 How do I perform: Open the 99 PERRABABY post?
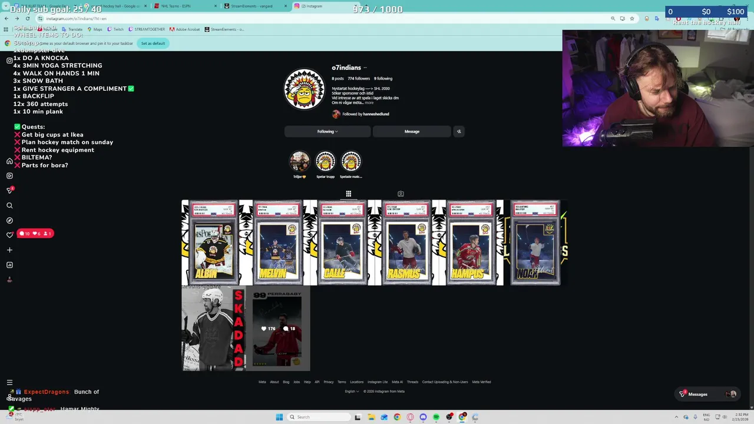point(278,329)
